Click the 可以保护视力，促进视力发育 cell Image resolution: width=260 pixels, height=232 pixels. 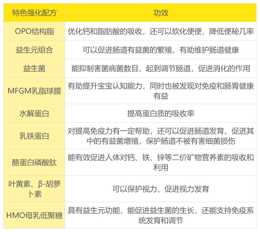(161, 189)
